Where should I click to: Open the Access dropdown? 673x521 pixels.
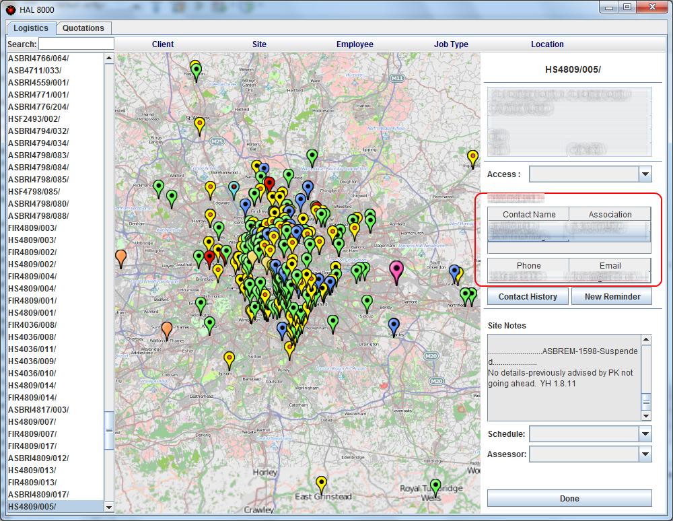click(645, 174)
